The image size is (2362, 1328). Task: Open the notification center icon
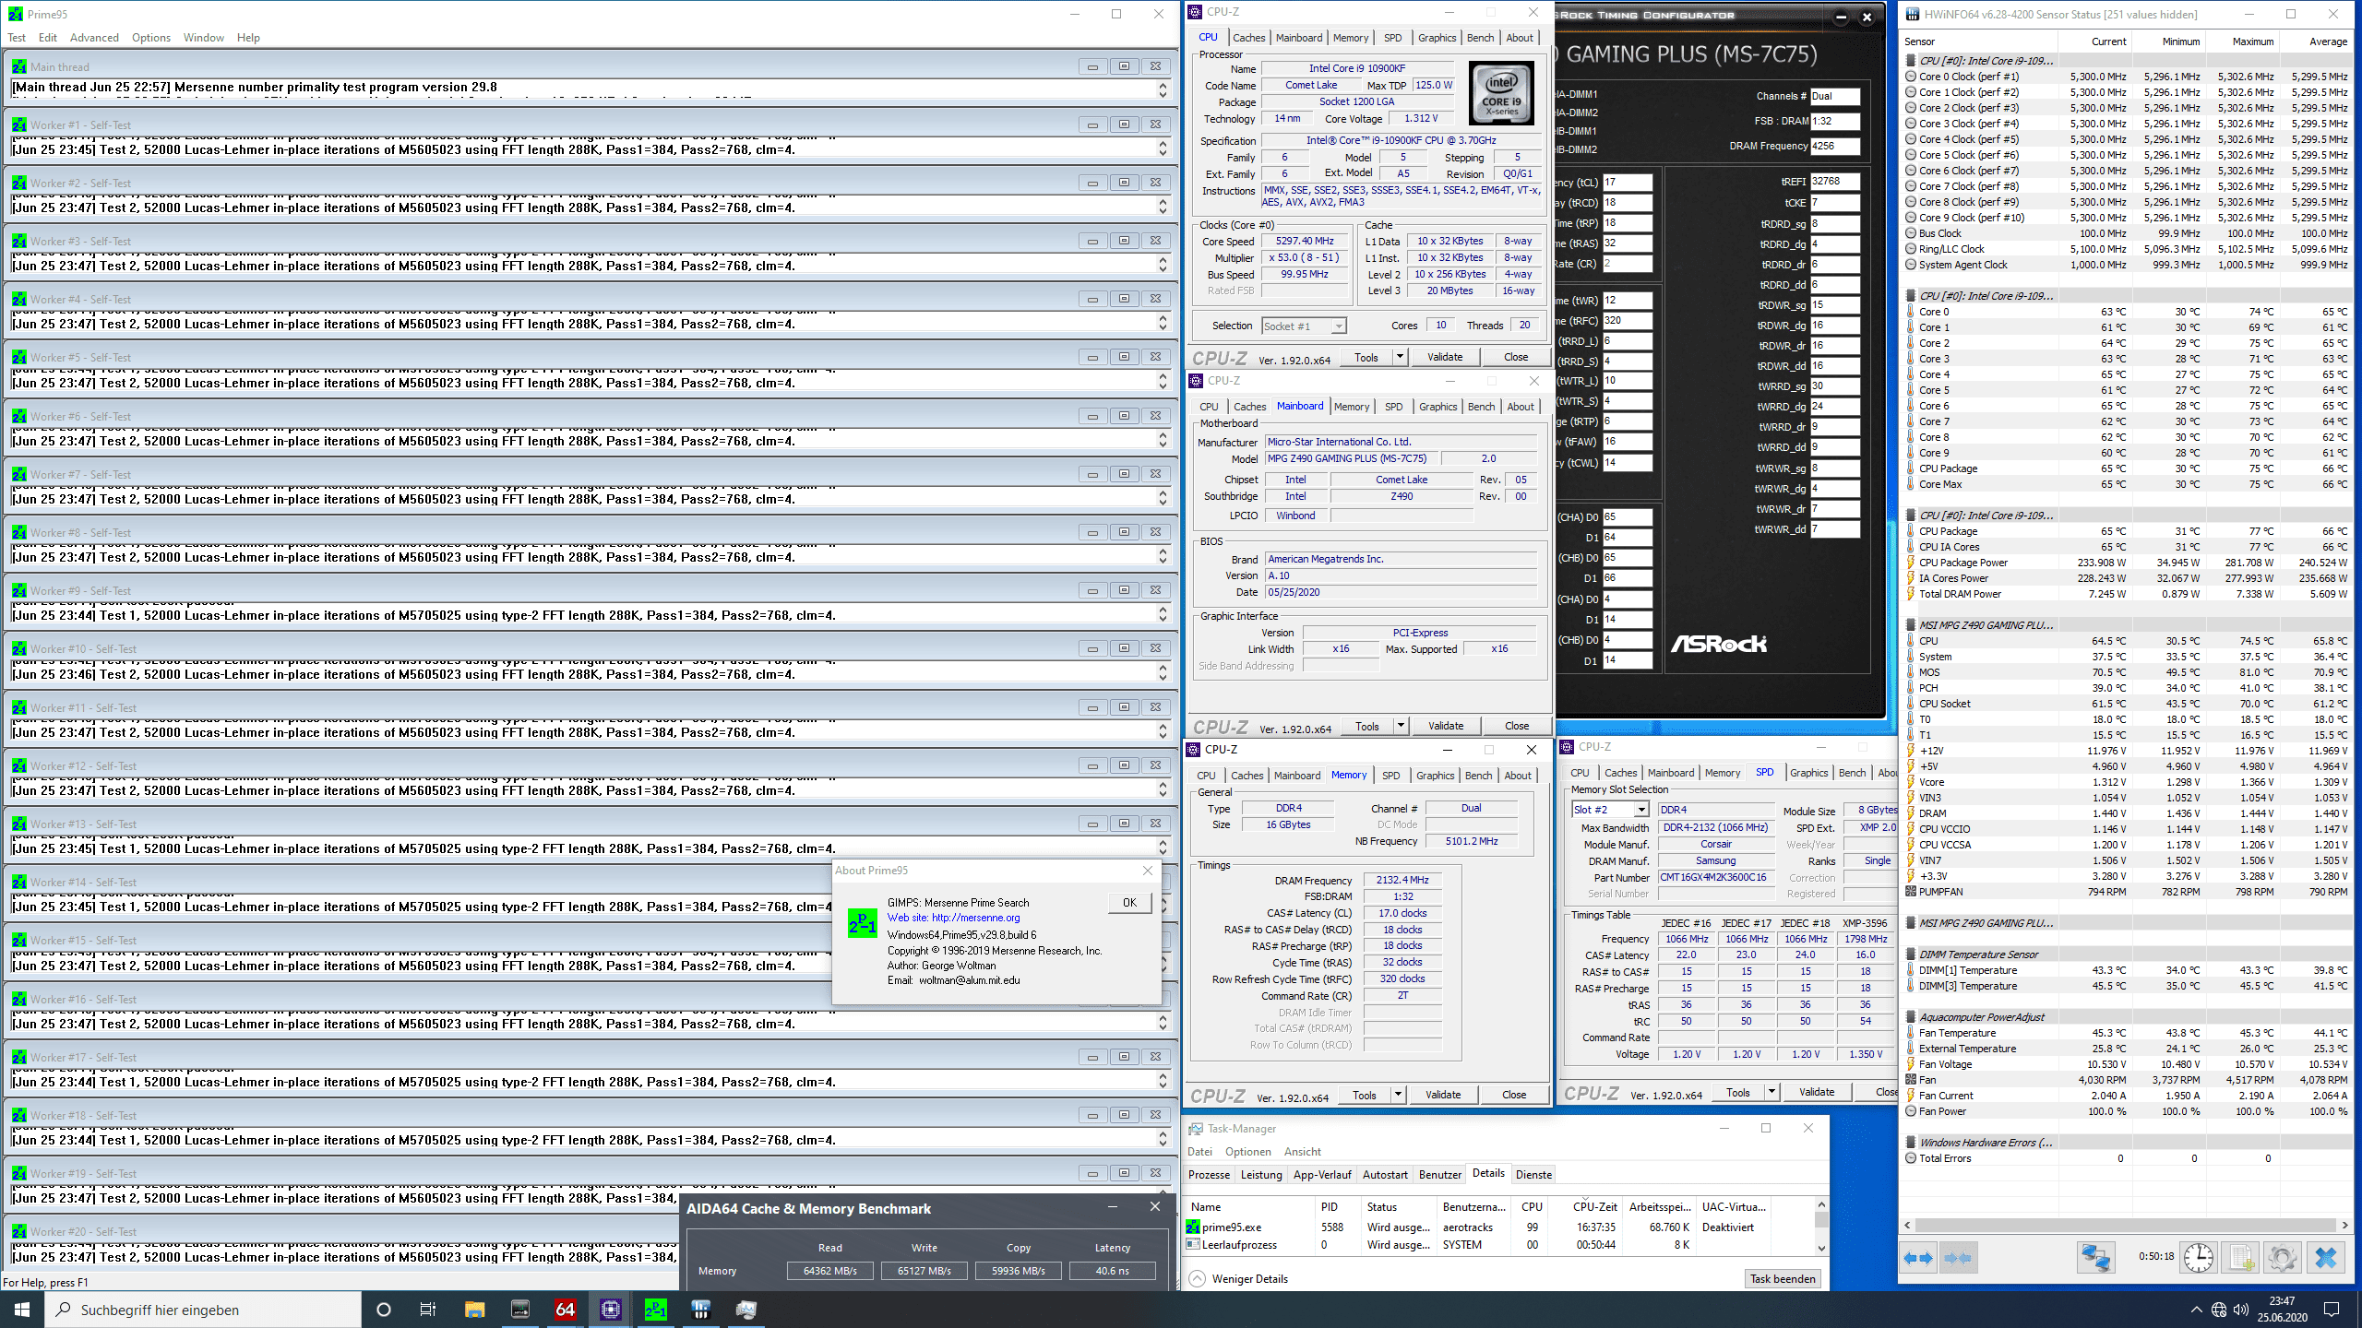[2332, 1310]
